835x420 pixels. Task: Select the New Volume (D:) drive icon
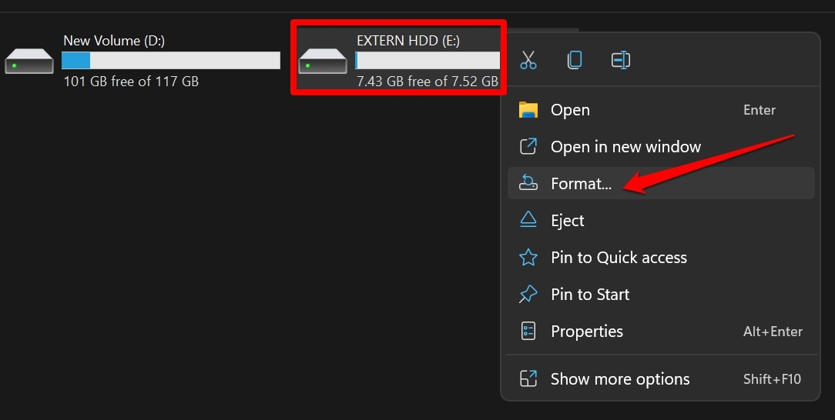29,61
